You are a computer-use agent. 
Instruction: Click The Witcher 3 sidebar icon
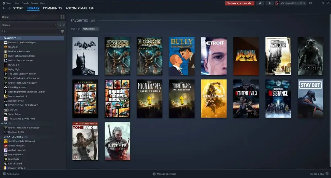point(6,119)
